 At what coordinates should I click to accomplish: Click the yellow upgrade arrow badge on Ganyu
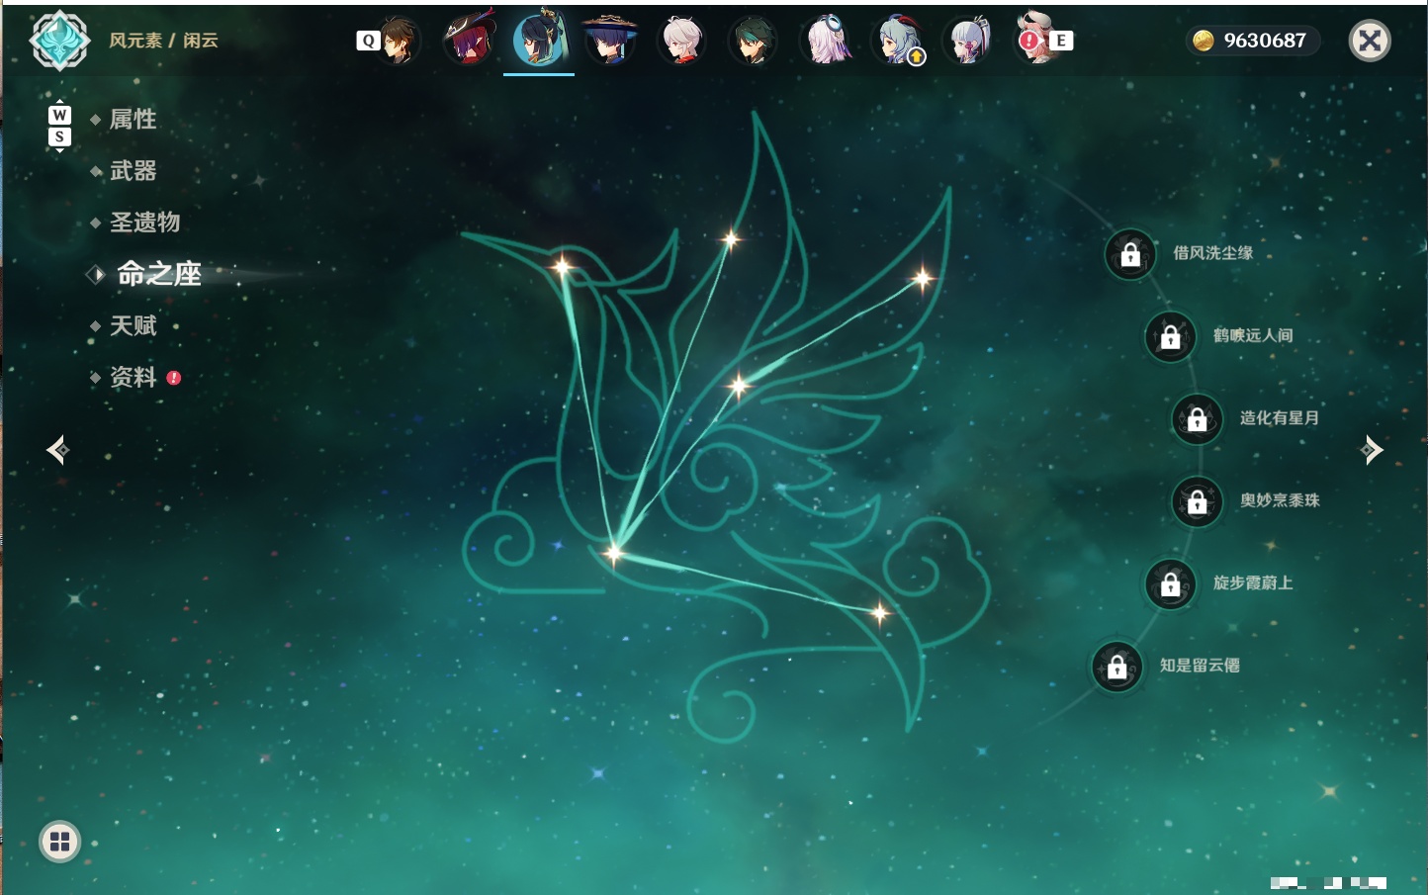(917, 57)
